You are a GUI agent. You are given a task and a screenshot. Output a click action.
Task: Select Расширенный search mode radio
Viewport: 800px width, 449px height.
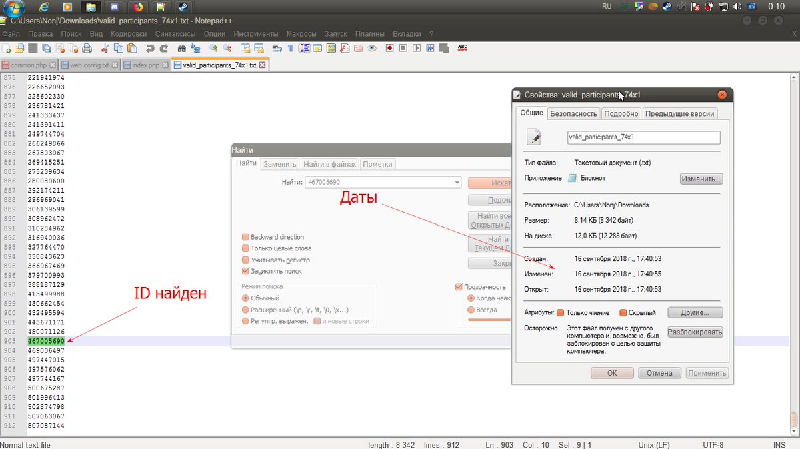tap(245, 310)
